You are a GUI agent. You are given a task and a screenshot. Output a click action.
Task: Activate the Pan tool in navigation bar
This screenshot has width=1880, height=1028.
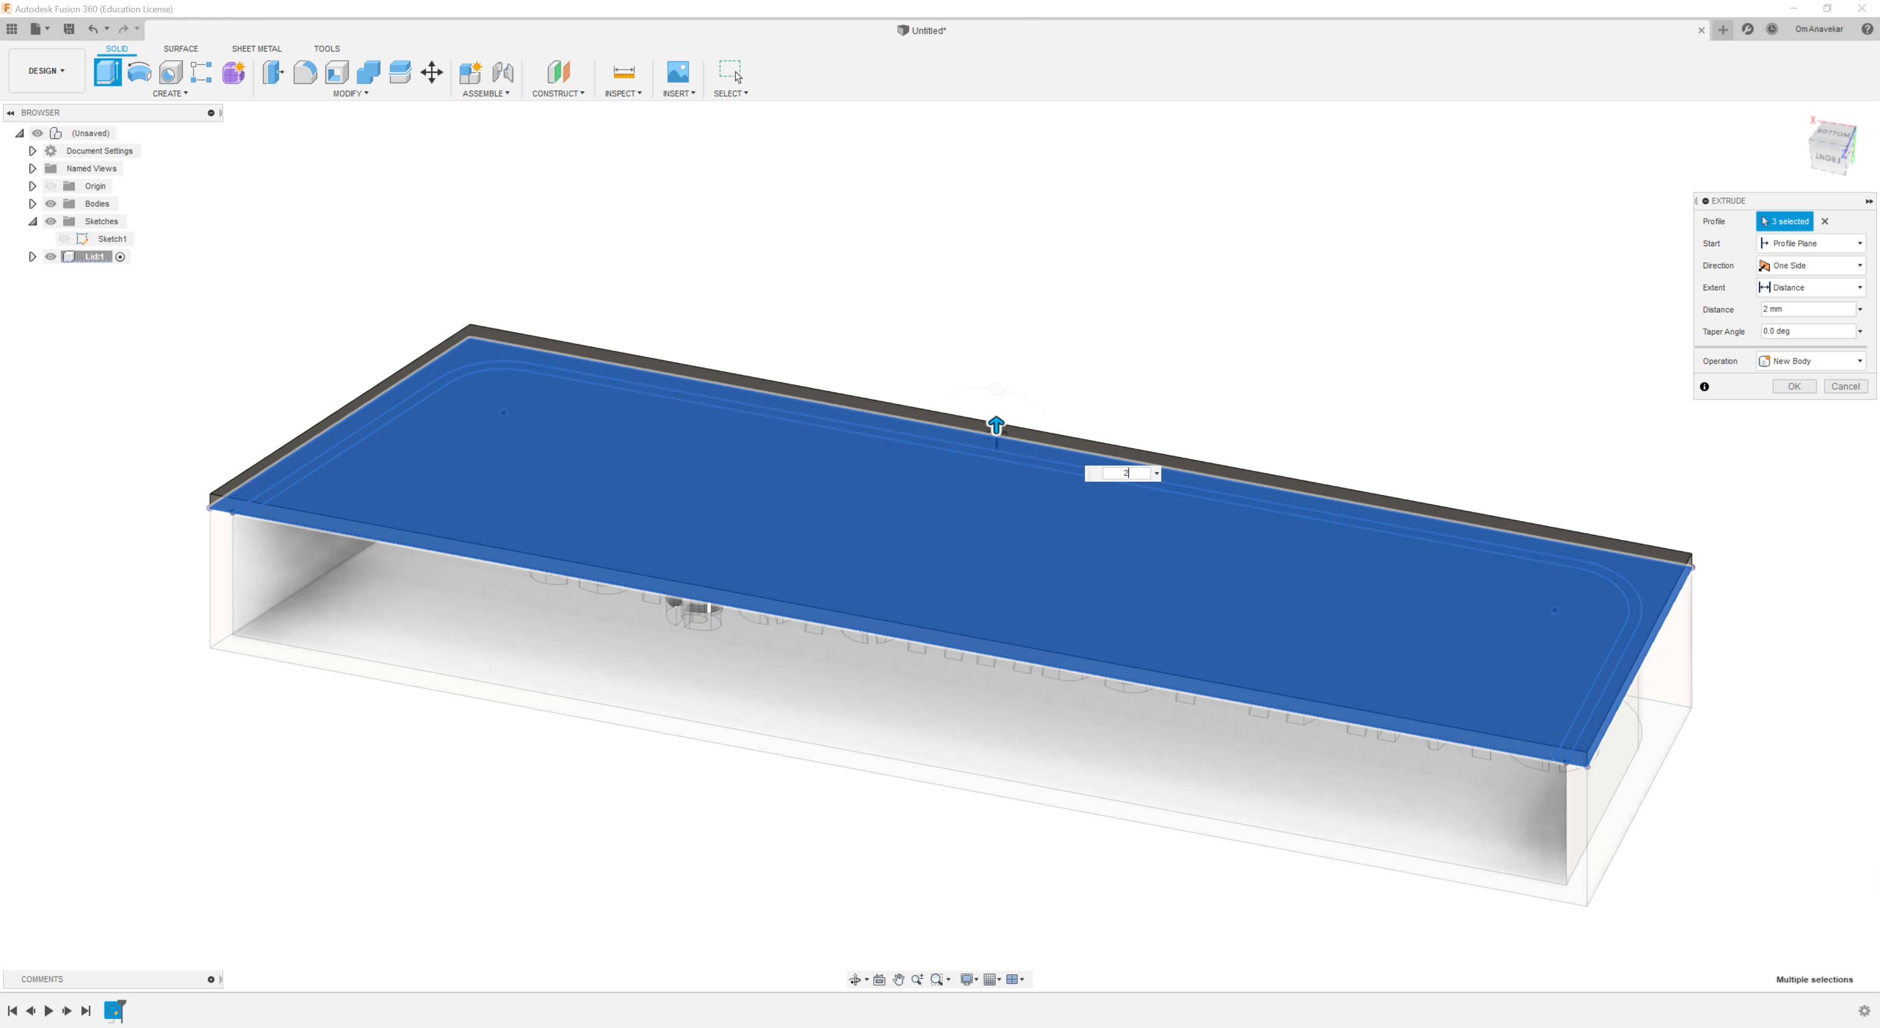click(x=898, y=980)
